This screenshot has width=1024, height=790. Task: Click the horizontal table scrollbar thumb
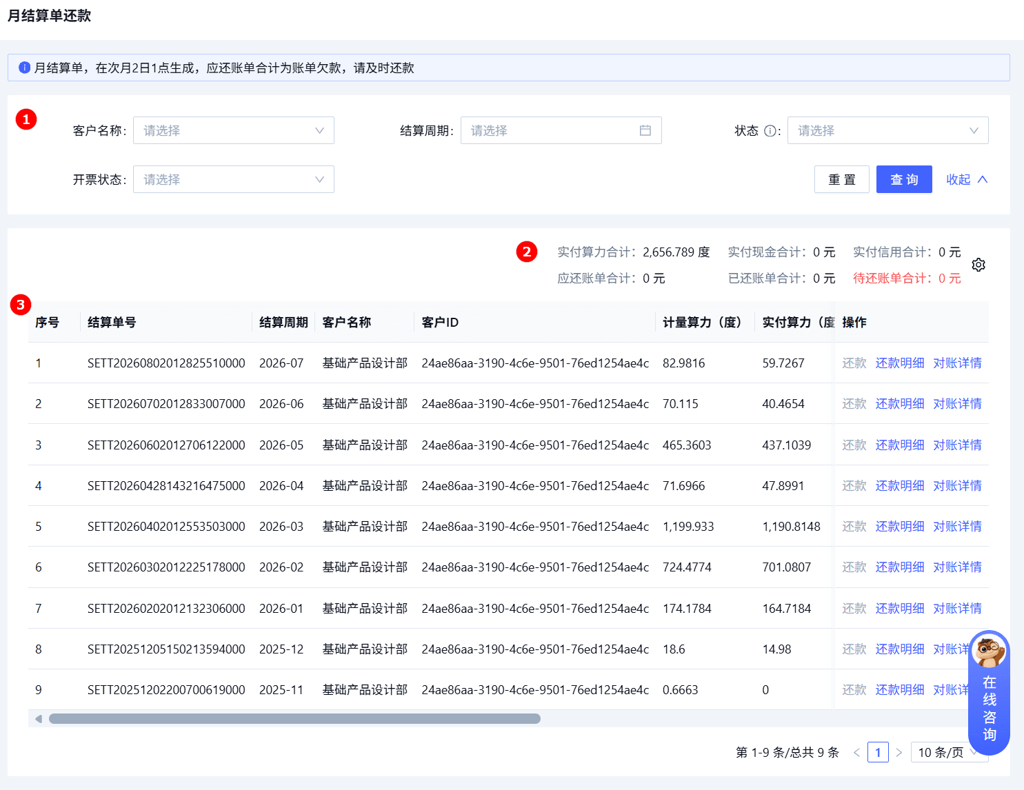coord(294,719)
